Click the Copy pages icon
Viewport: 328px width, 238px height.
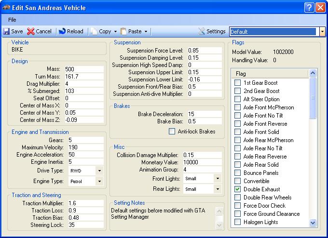(94, 31)
